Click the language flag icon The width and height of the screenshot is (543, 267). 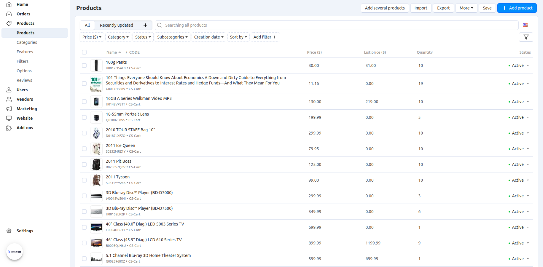tap(525, 25)
